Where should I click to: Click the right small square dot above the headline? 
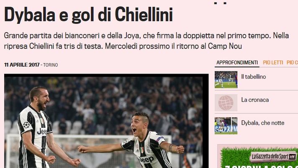pyautogui.click(x=225, y=3)
